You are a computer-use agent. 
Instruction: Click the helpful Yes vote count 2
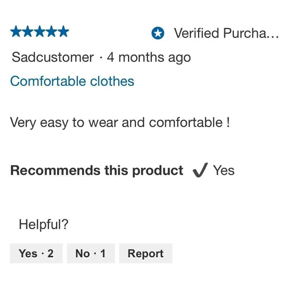pyautogui.click(x=50, y=253)
